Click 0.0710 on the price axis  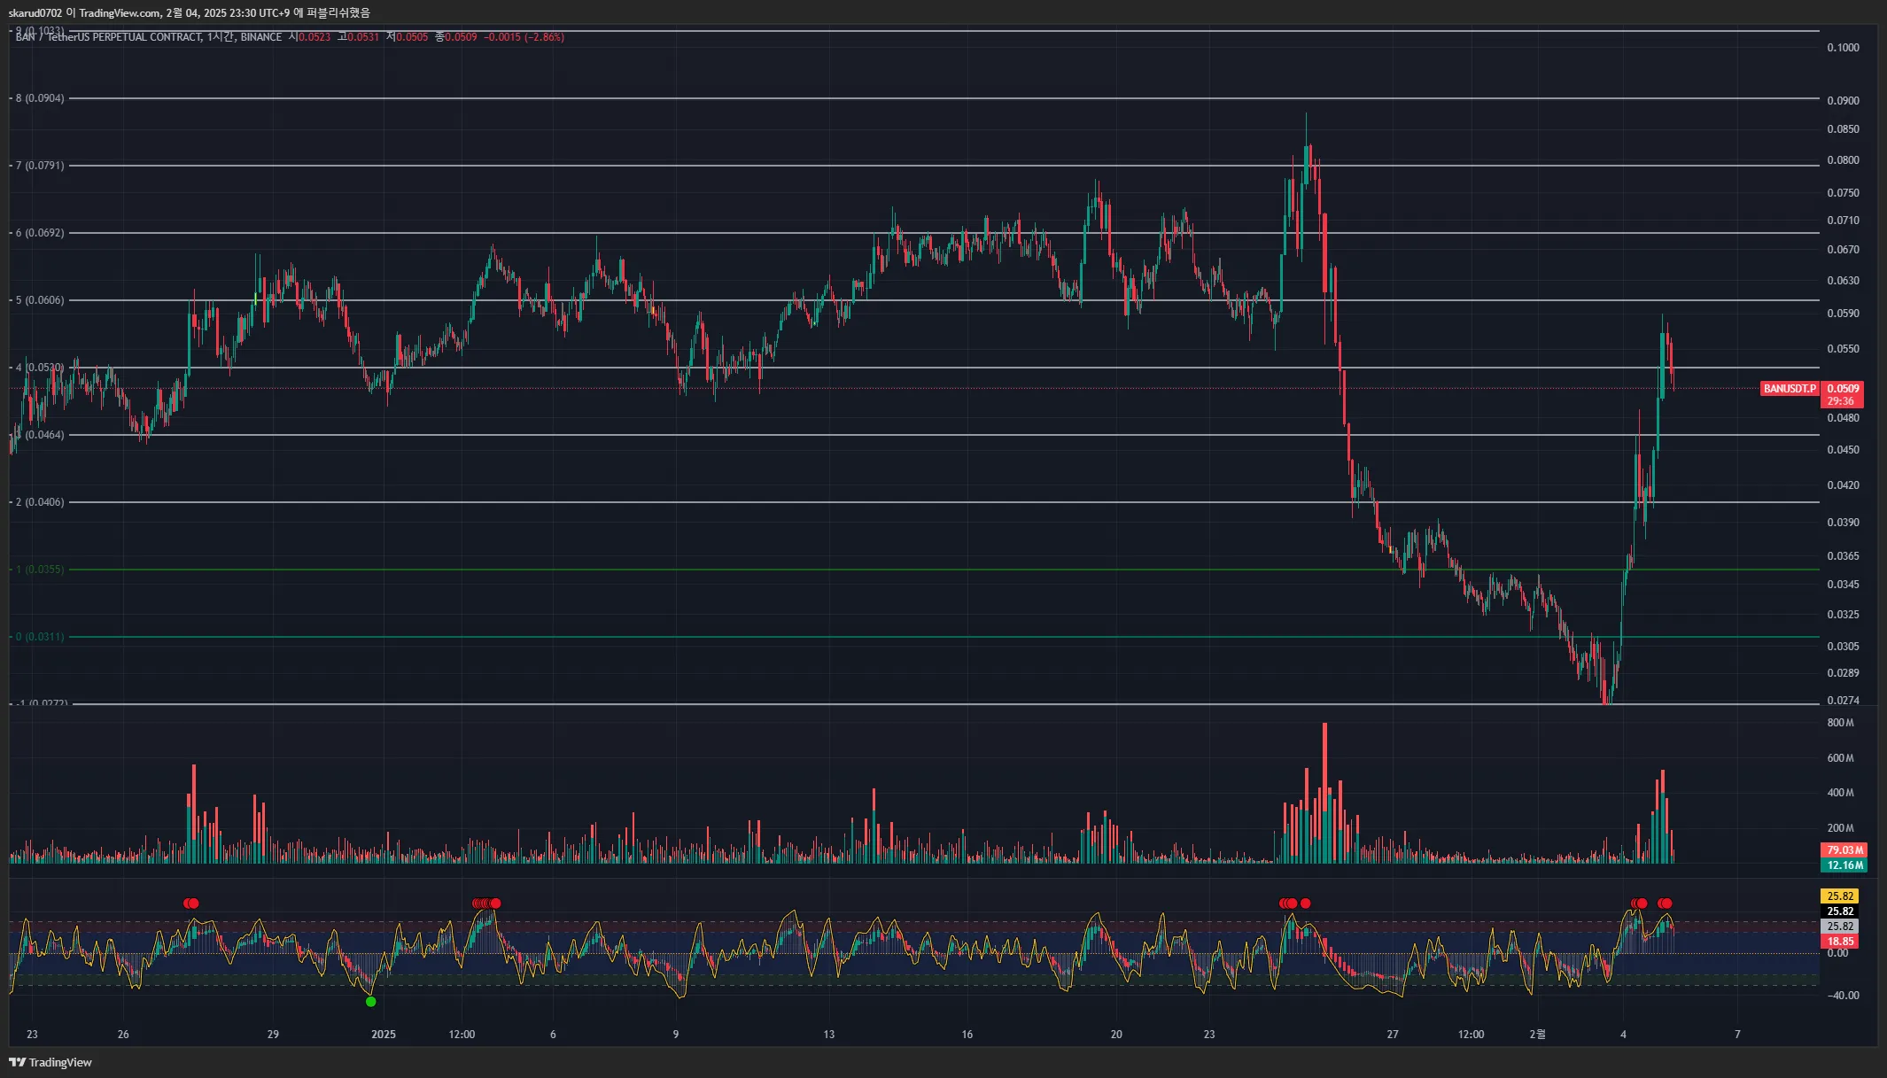(x=1843, y=221)
